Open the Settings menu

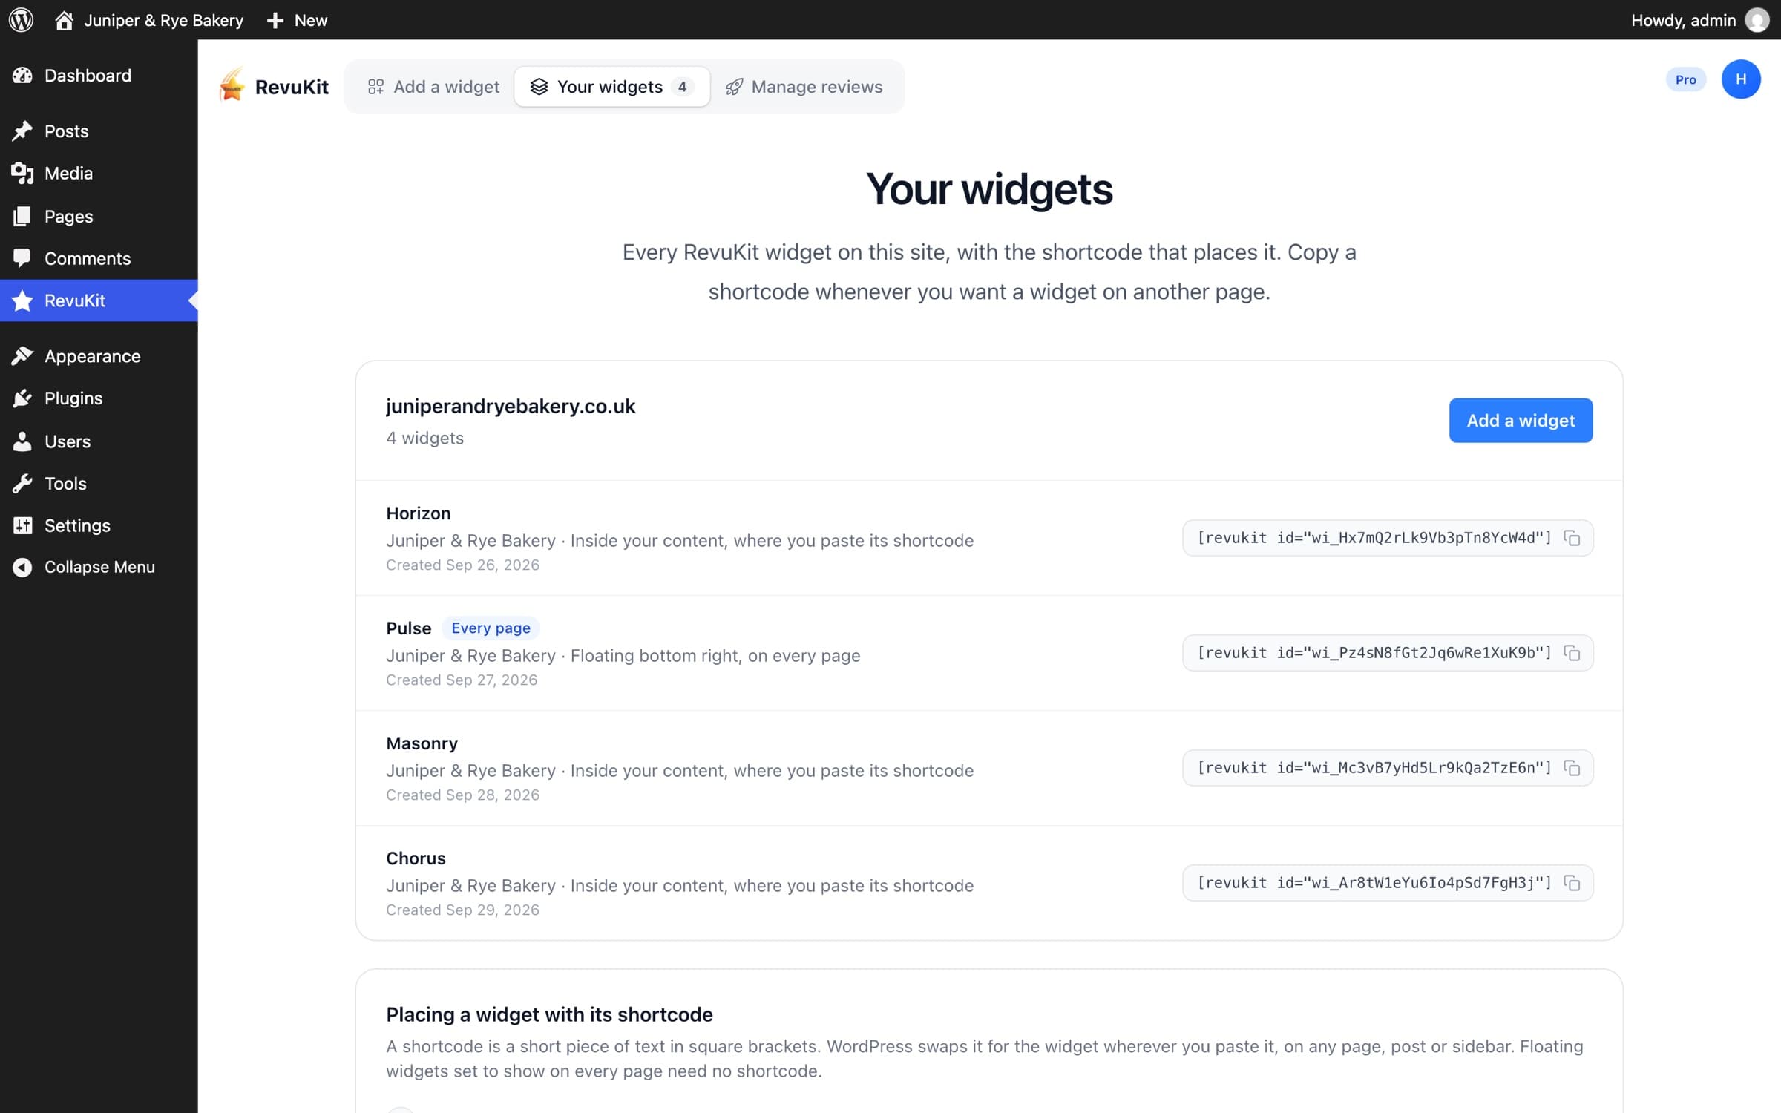tap(99, 525)
